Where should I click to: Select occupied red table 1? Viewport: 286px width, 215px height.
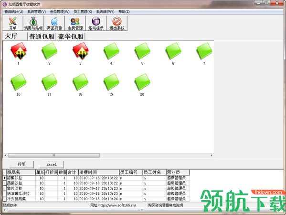pos(19,51)
